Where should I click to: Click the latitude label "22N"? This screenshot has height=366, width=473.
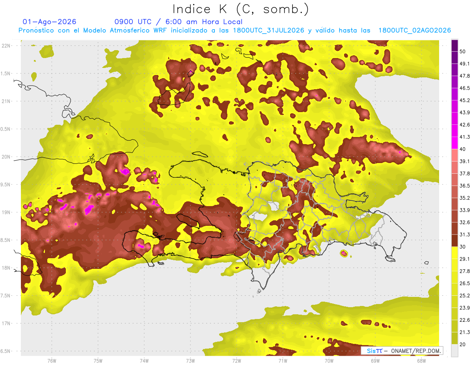tap(6, 45)
